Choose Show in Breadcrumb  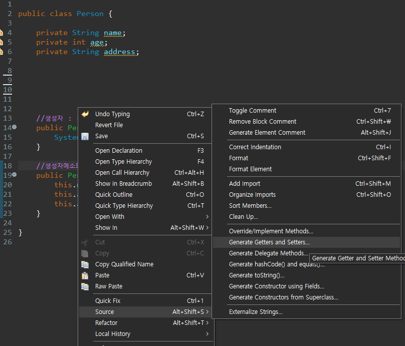[145, 184]
